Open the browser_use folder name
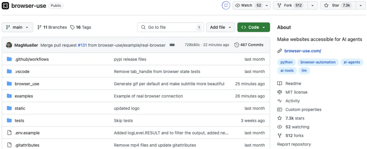Image resolution: width=367 pixels, height=149 pixels. (27, 84)
